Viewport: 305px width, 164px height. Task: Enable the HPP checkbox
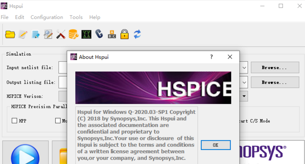(x=14, y=121)
